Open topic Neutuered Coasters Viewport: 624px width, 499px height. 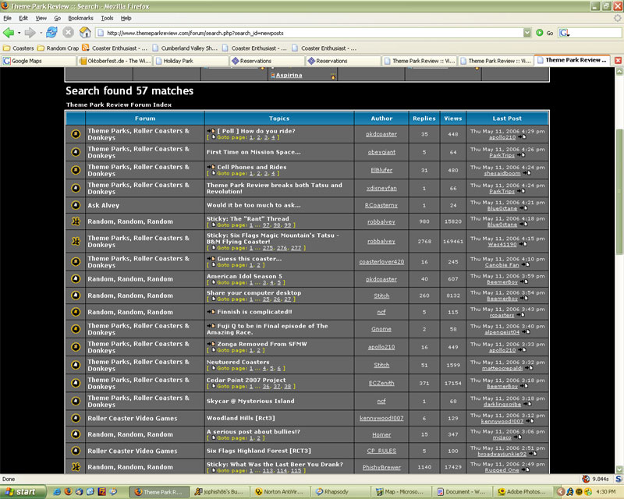238,362
